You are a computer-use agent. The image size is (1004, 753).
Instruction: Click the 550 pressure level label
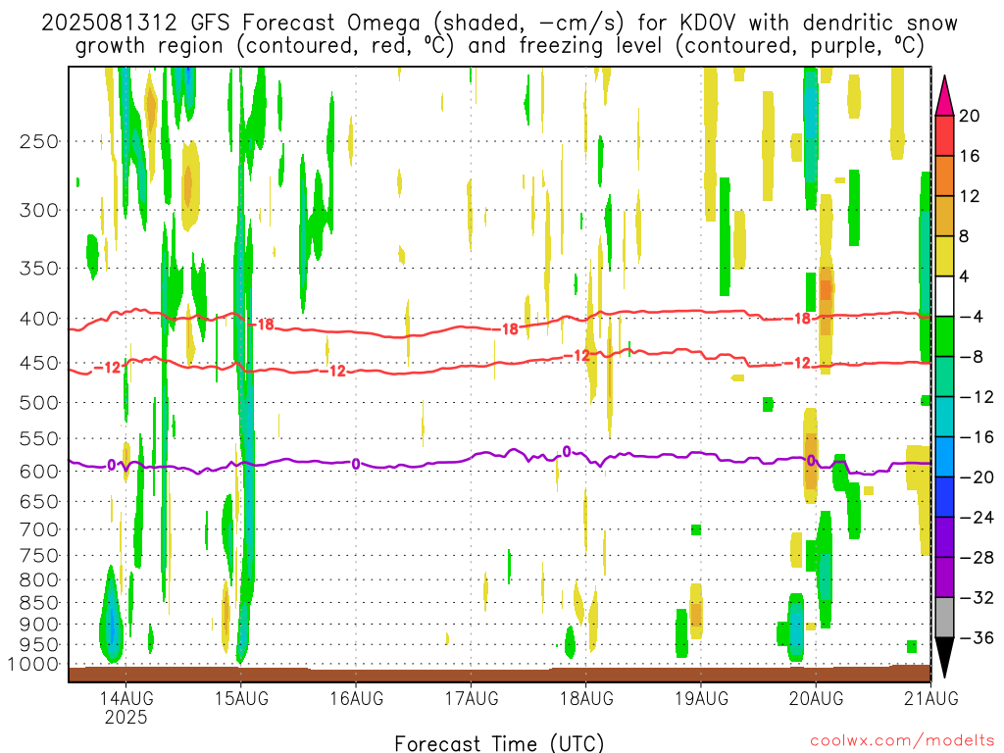pos(39,438)
